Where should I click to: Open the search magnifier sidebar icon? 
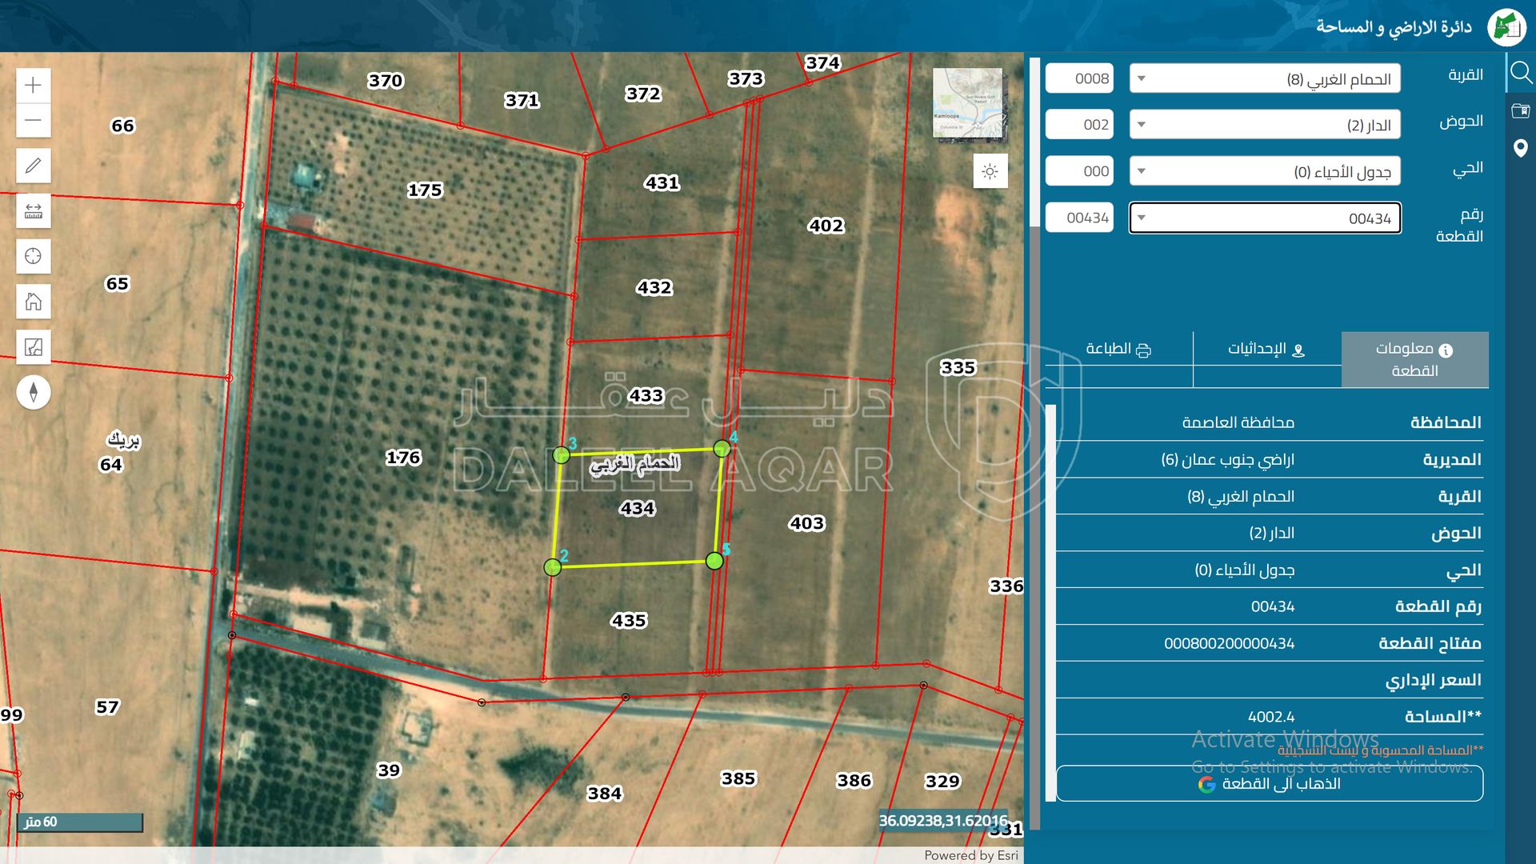pyautogui.click(x=1520, y=74)
